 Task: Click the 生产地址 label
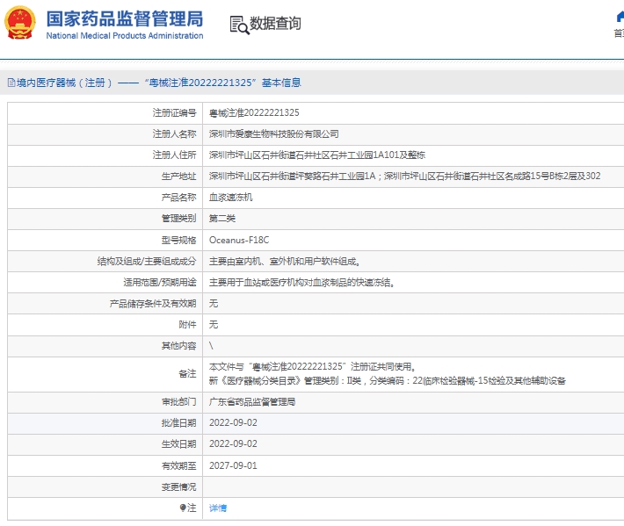point(178,177)
